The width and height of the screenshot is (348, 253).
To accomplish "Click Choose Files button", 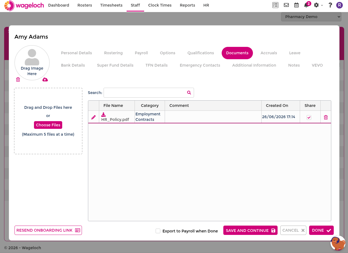I will click(x=48, y=125).
